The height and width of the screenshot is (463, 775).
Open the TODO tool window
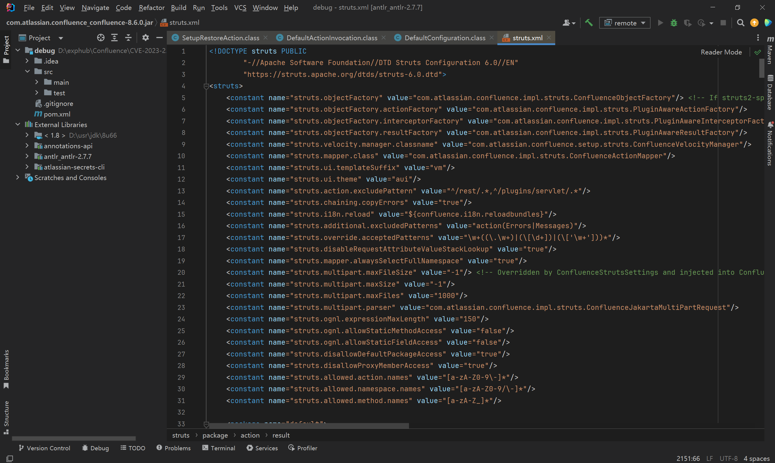133,448
